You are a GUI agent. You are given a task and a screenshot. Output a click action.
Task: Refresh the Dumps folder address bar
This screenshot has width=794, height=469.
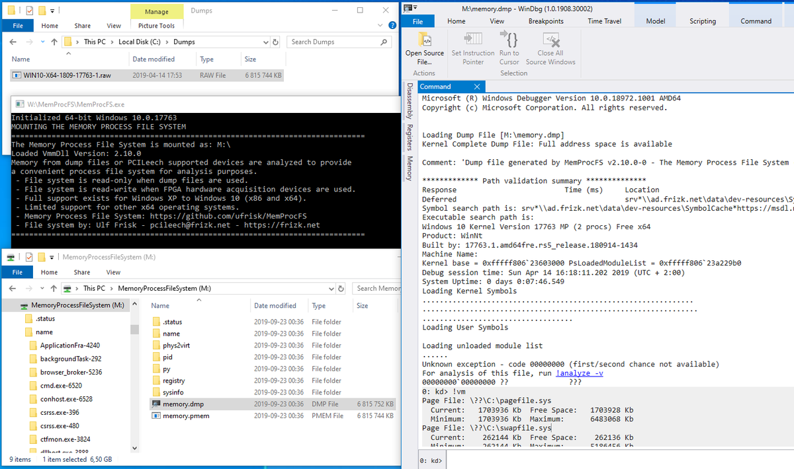(x=277, y=42)
